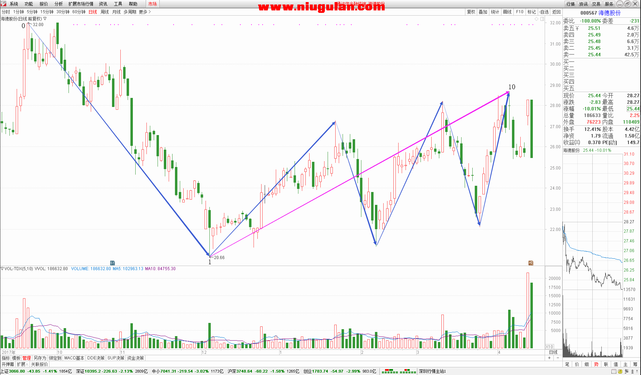
Task: Switch to 月线 monthly period
Action: tap(117, 12)
